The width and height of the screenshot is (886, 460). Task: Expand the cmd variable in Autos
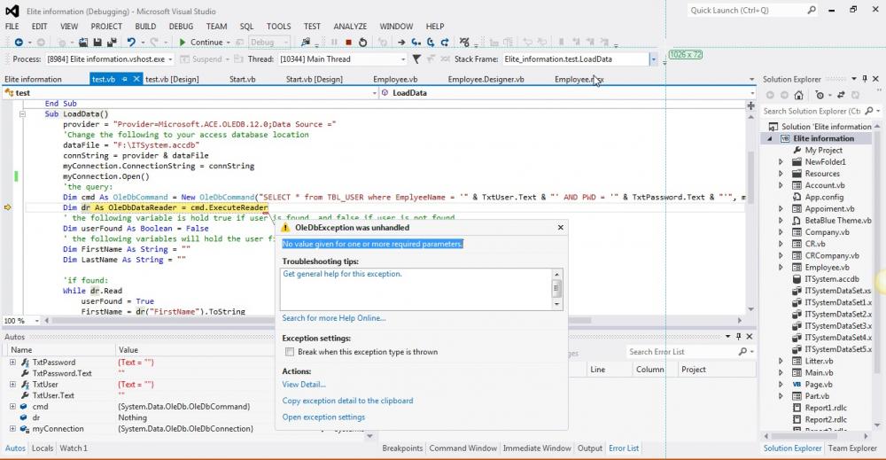(12, 406)
